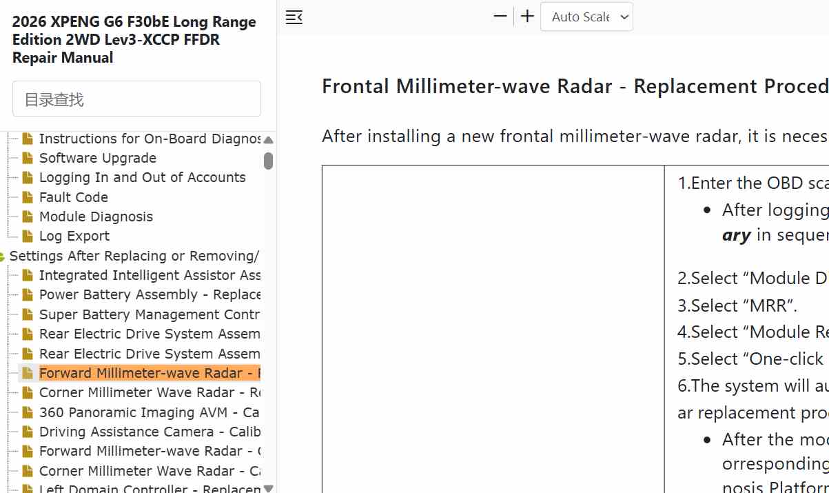Click the sidebar scroll up arrow
The width and height of the screenshot is (829, 493).
point(268,140)
